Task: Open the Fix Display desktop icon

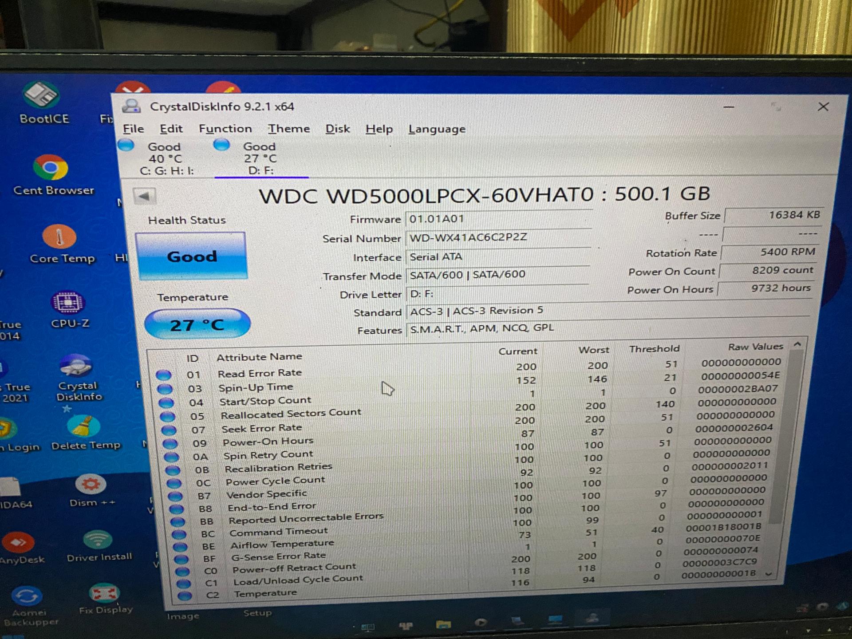Action: [x=105, y=599]
